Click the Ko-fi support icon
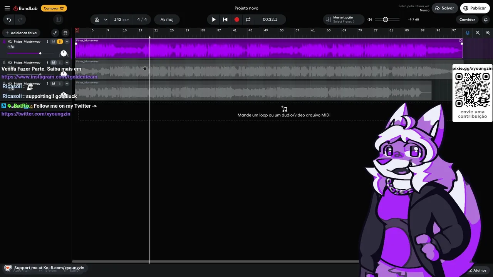Image resolution: width=493 pixels, height=277 pixels. click(8, 268)
